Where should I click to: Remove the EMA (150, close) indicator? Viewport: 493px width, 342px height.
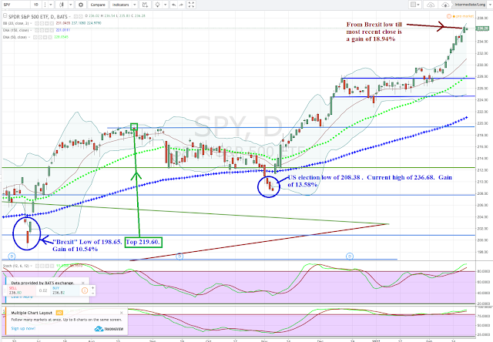pos(52,30)
